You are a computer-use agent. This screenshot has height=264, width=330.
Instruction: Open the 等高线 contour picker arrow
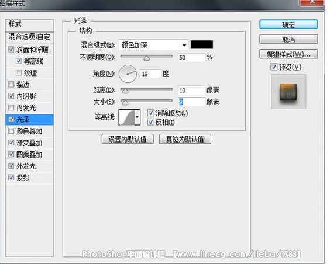137,117
